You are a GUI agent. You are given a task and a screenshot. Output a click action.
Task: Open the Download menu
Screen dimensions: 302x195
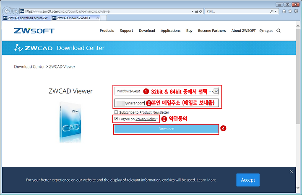[x=147, y=31]
